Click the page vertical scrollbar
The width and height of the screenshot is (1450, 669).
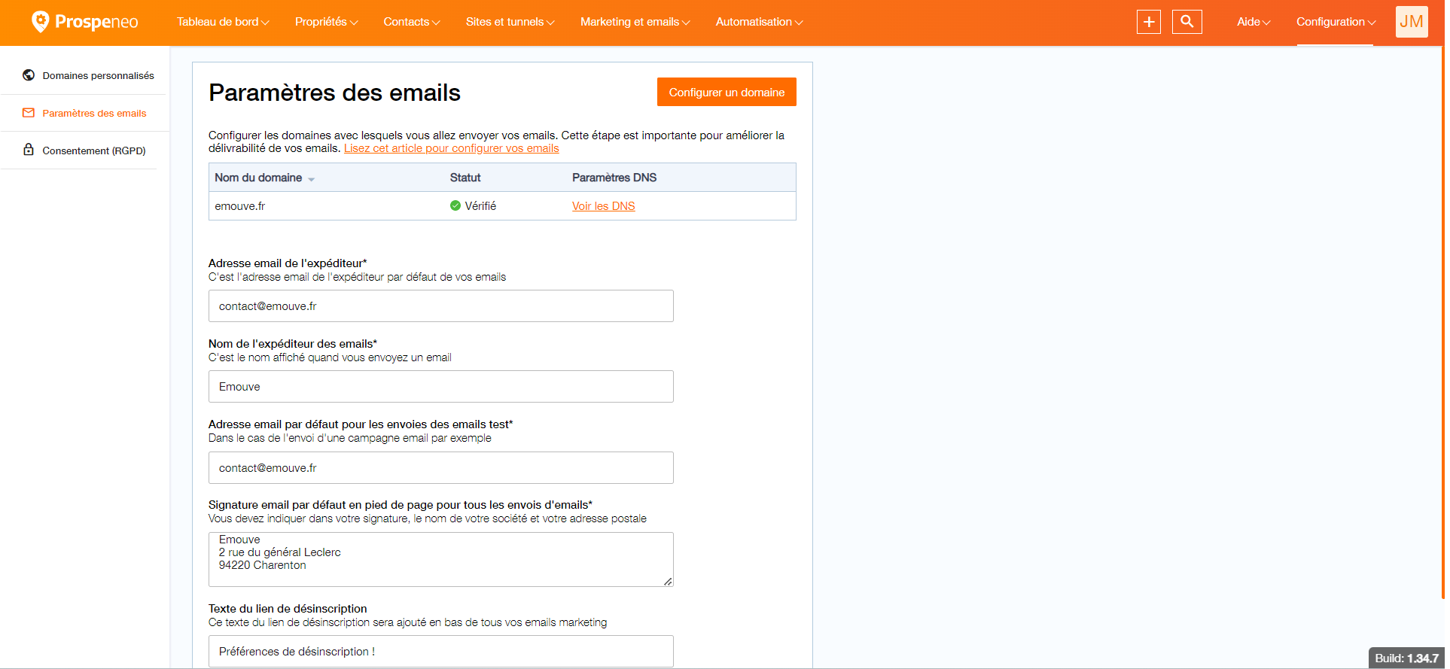click(x=1442, y=324)
